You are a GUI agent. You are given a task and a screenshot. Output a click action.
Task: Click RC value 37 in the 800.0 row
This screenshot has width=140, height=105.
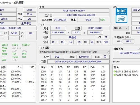coord(85,82)
